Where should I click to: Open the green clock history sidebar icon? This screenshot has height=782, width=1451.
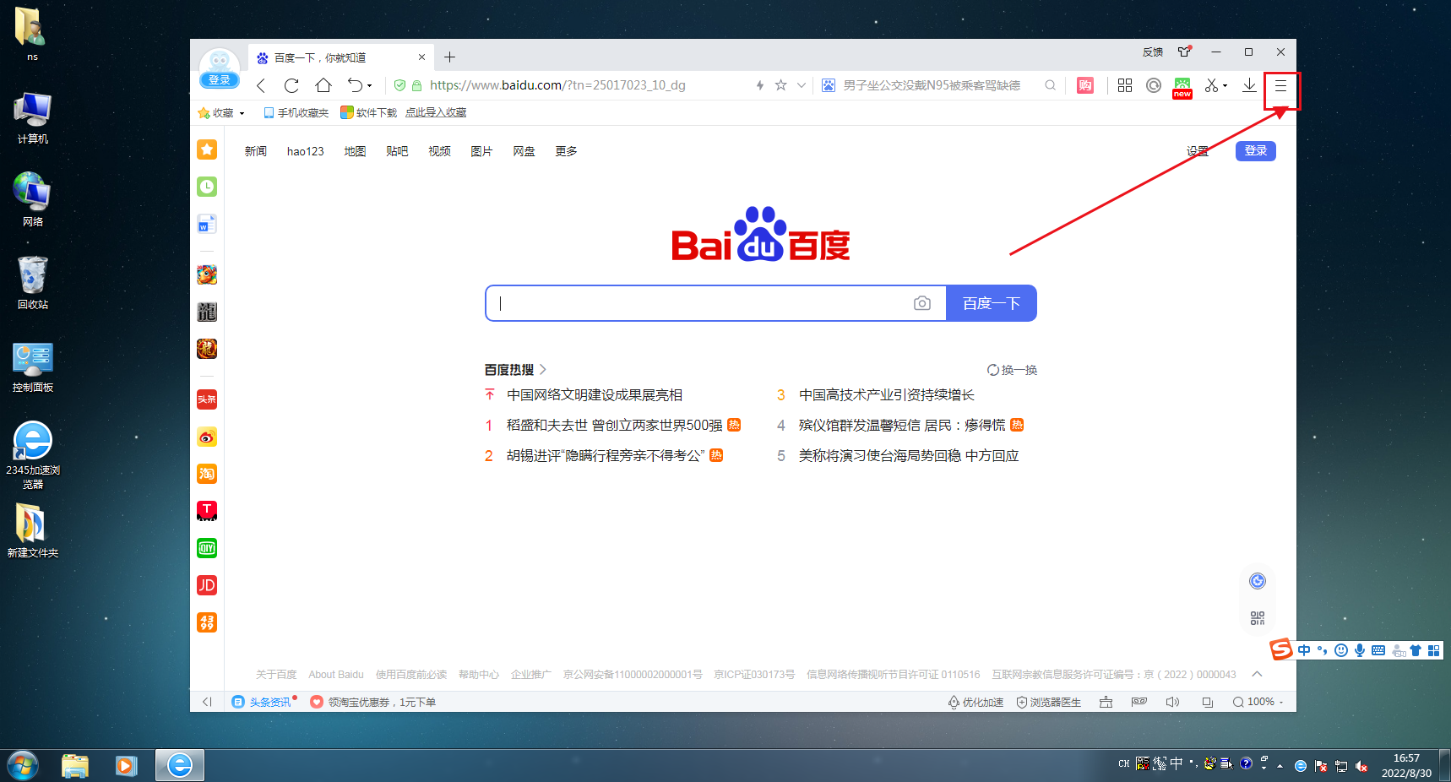(x=207, y=187)
